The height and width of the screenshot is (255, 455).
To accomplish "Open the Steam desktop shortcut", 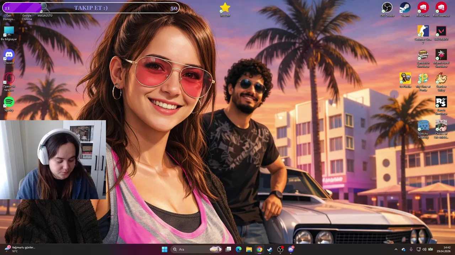I will pos(405,10).
